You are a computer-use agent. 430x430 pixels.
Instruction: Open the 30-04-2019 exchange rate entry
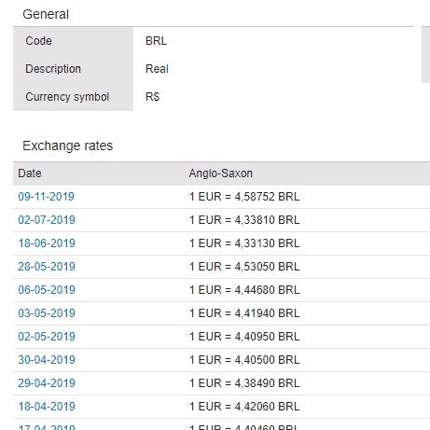(47, 360)
